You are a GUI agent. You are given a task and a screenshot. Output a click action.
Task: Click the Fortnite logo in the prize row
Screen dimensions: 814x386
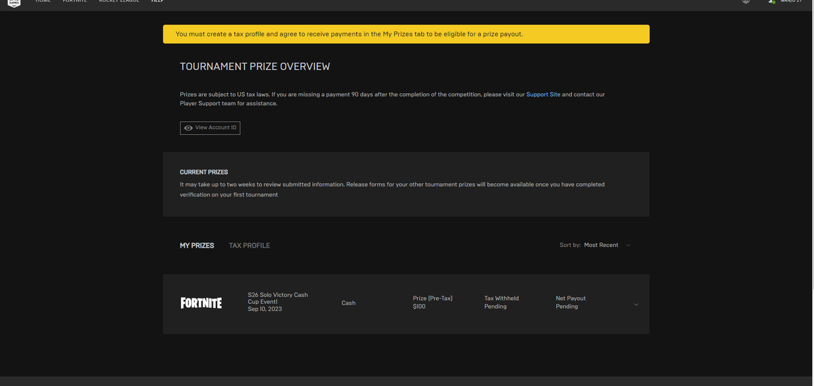[201, 303]
